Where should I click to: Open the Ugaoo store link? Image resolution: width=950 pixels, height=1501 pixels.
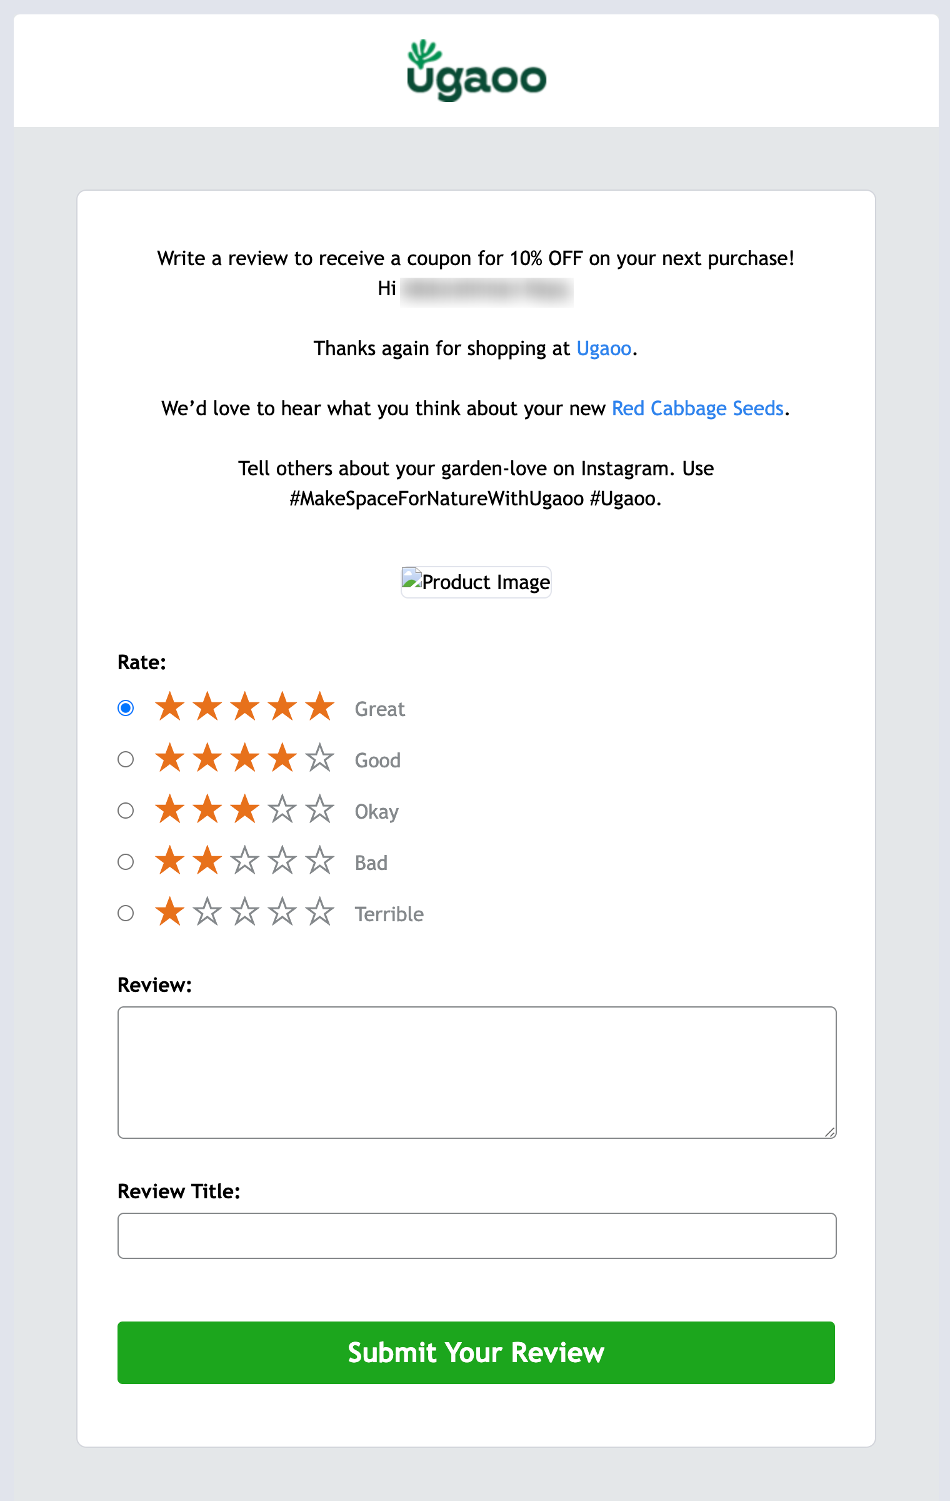pyautogui.click(x=604, y=348)
